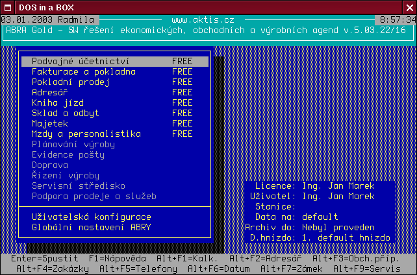Select the Majetek entry

click(x=49, y=124)
